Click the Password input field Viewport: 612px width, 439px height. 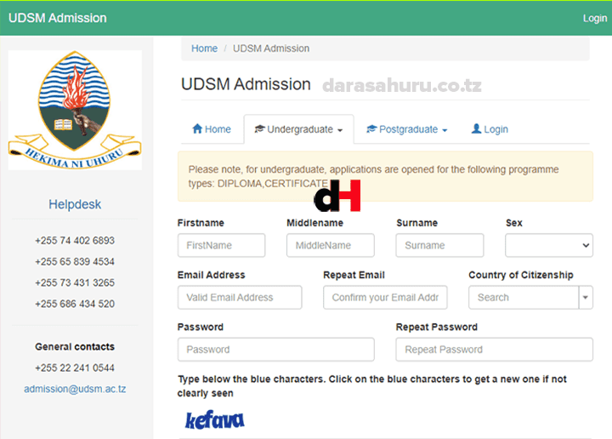pos(276,350)
